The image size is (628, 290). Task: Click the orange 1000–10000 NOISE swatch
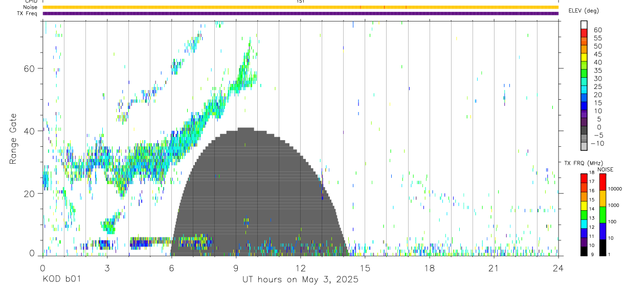(602, 198)
